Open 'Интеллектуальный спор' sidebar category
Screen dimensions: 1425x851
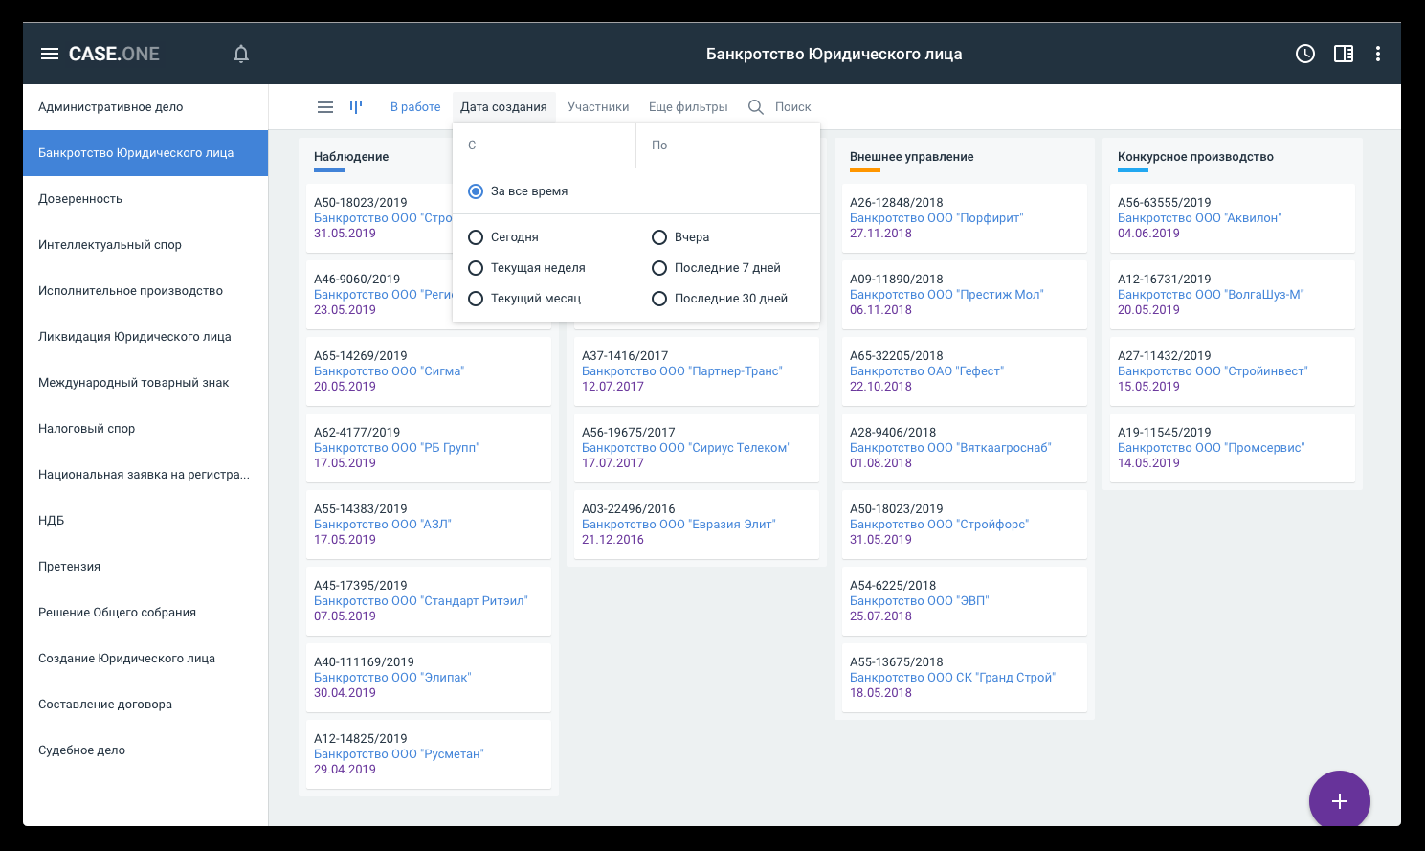145,245
